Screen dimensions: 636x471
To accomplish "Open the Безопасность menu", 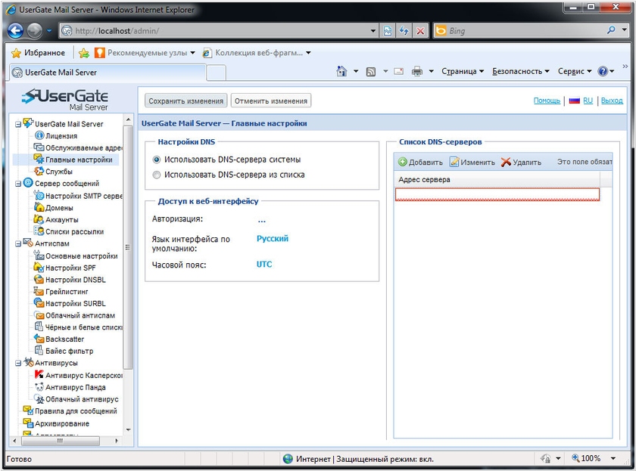I will [x=521, y=71].
